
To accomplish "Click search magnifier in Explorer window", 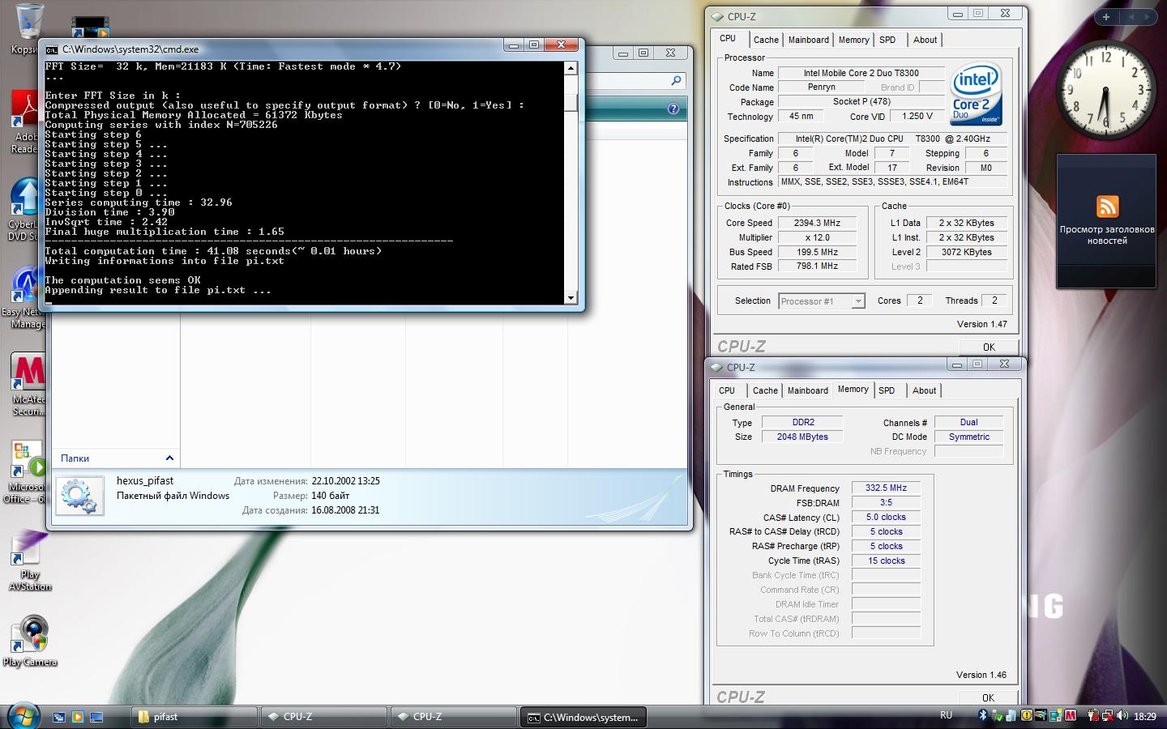I will (x=676, y=80).
